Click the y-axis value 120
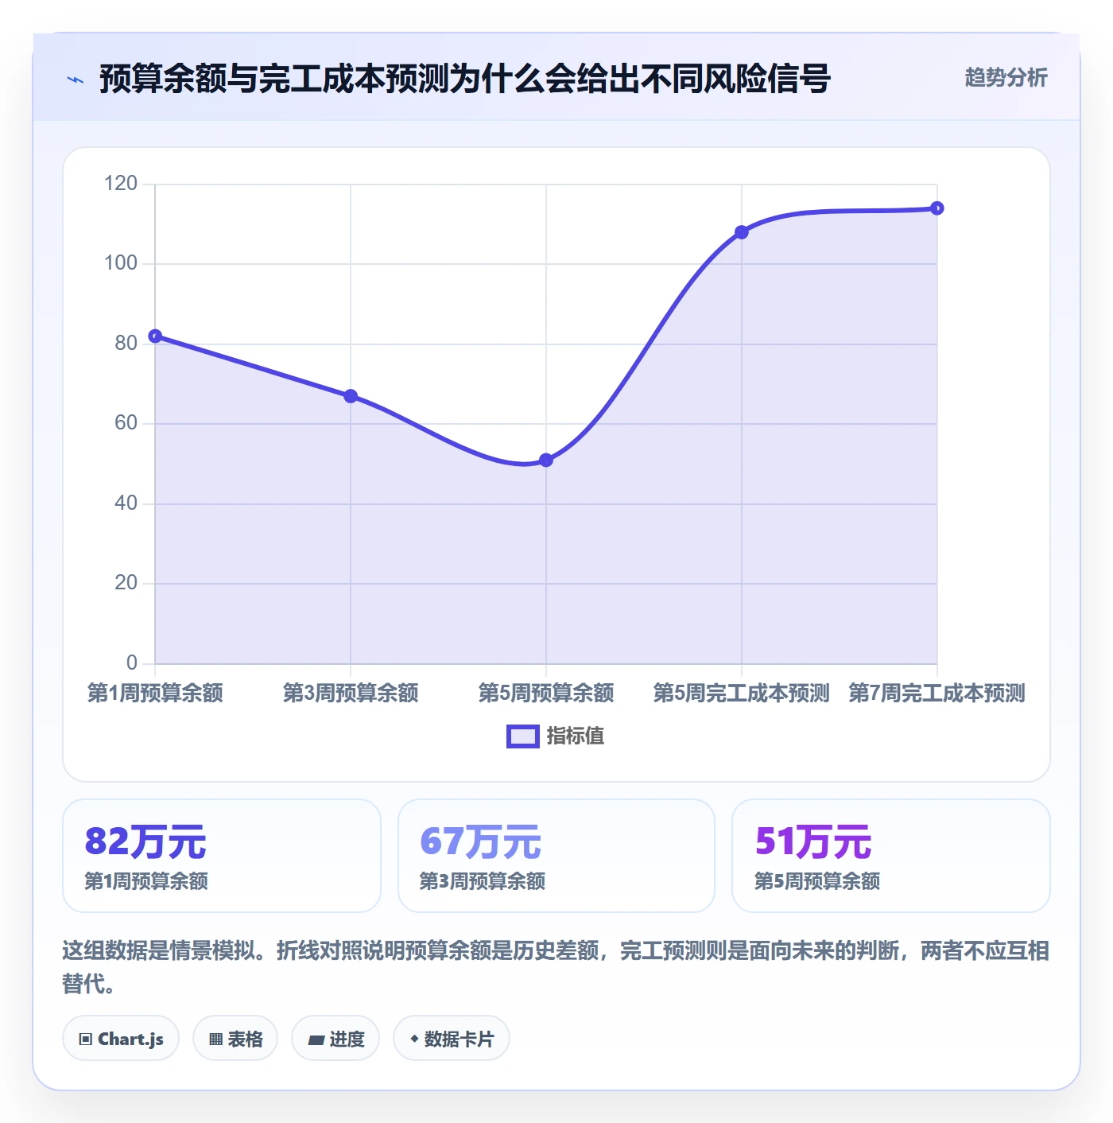Image resolution: width=1113 pixels, height=1123 pixels. (121, 184)
